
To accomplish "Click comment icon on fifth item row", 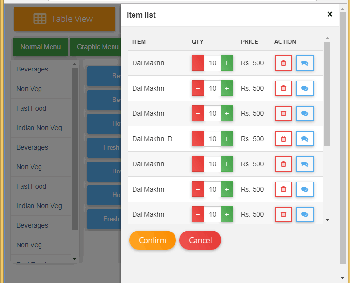I will pos(304,164).
